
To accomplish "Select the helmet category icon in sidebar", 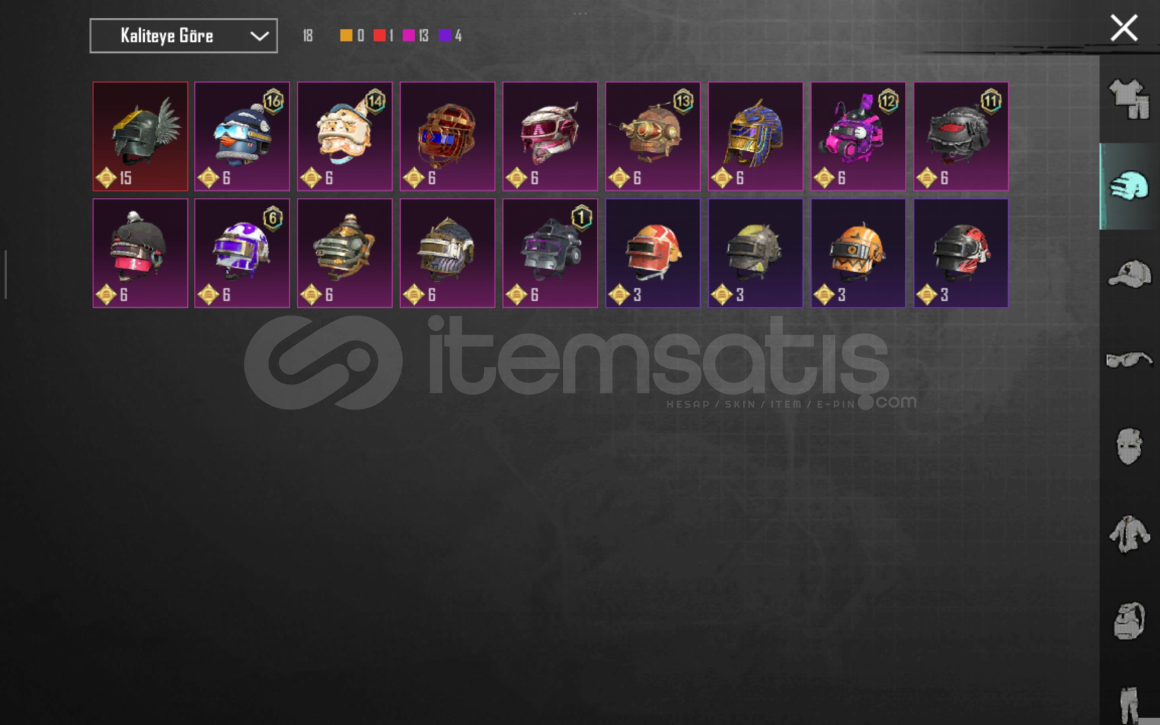I will tap(1130, 186).
